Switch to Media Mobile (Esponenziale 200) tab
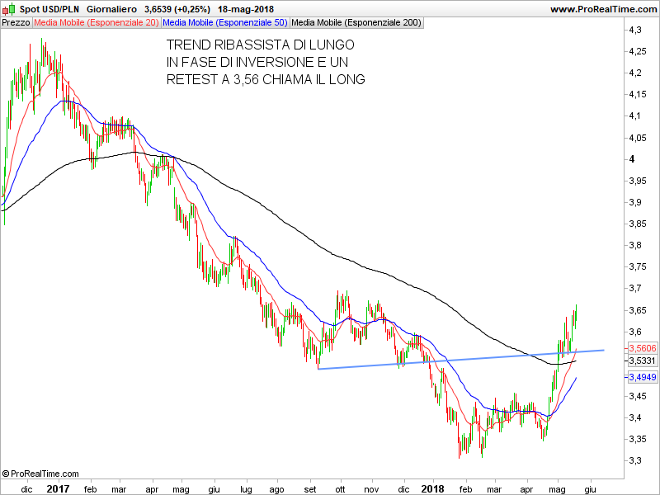Viewport: 660px width, 495px height. [356, 22]
